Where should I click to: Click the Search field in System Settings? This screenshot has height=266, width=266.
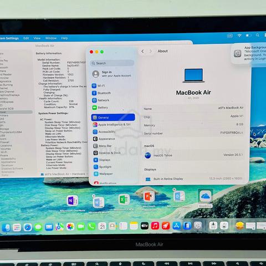[x=112, y=63]
